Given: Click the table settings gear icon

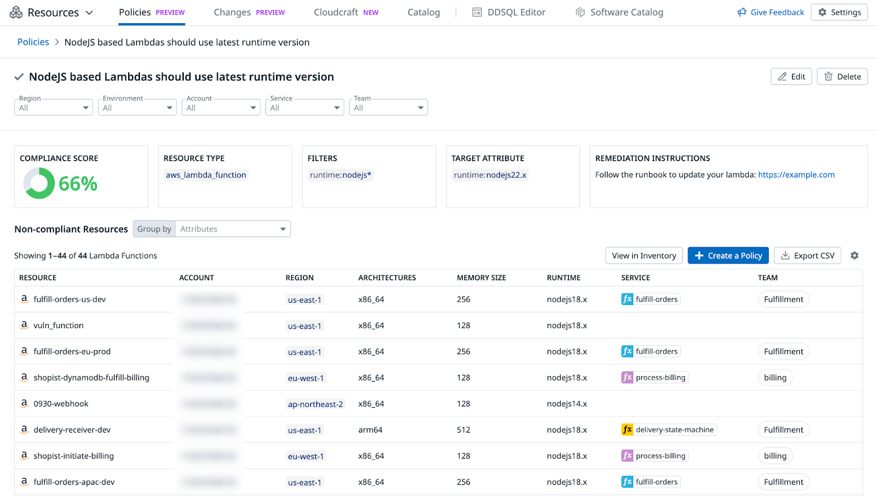Looking at the screenshot, I should 854,256.
